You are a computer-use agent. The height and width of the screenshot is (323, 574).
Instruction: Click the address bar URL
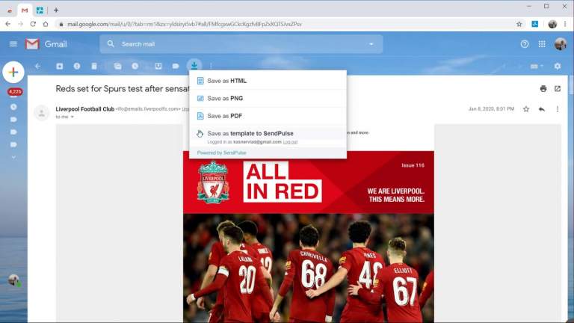coord(185,24)
